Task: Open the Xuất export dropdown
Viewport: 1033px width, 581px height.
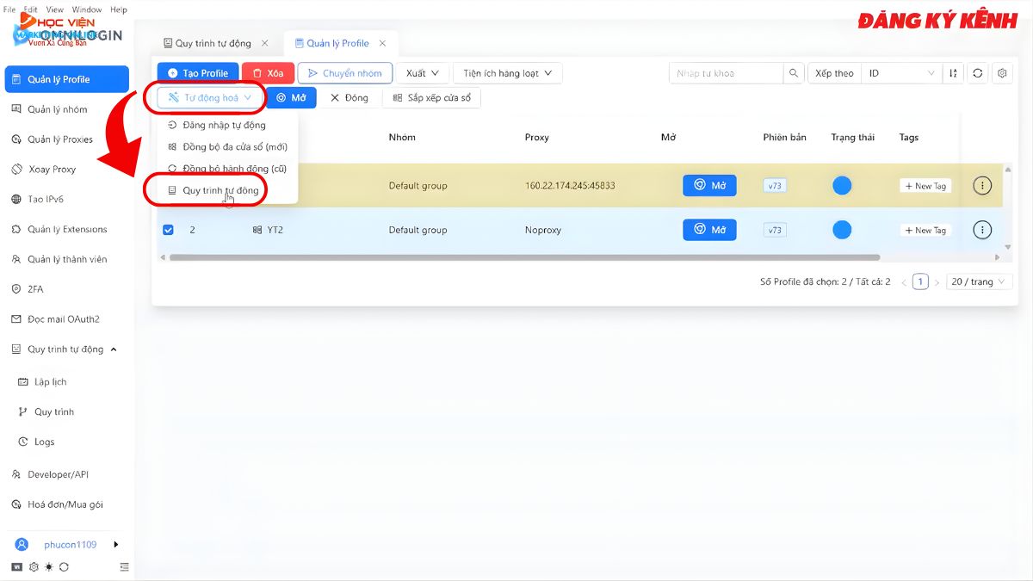Action: (x=421, y=73)
